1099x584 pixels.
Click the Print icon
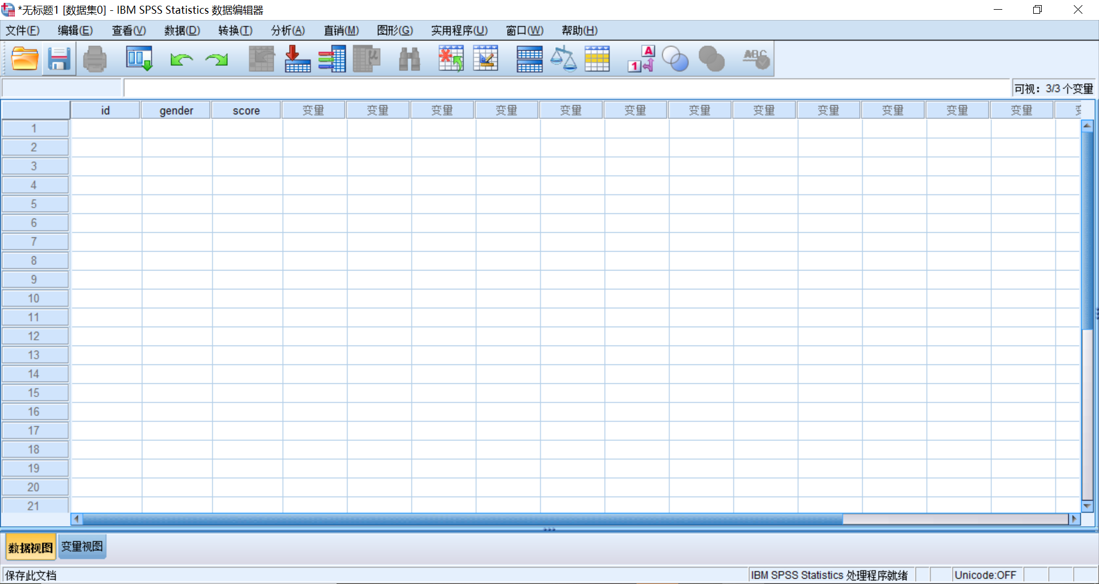pyautogui.click(x=94, y=59)
